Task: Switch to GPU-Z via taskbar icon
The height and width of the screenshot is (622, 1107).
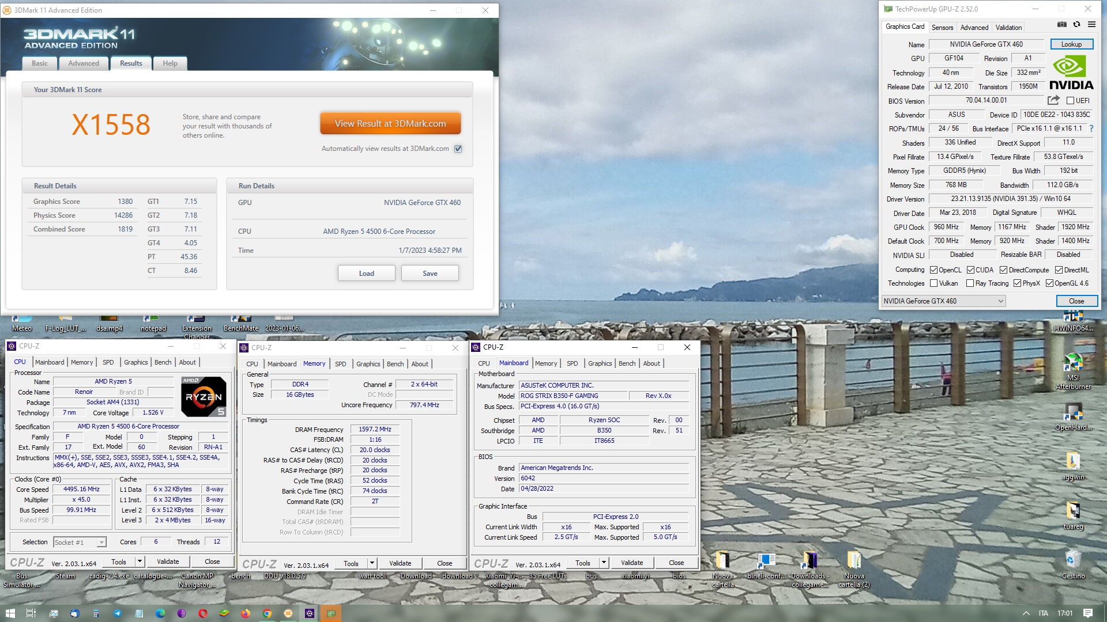Action: pyautogui.click(x=331, y=613)
